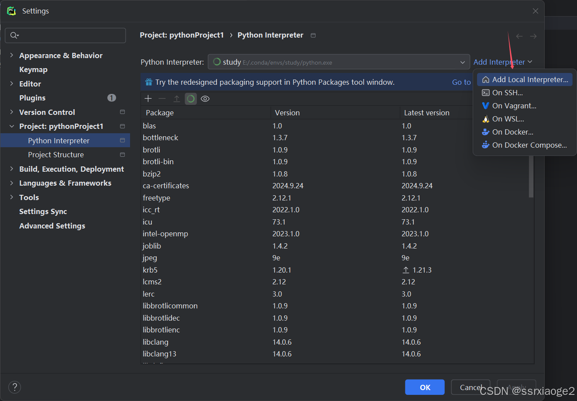Select the bottleneck package row
This screenshot has height=401, width=577.
[335, 138]
